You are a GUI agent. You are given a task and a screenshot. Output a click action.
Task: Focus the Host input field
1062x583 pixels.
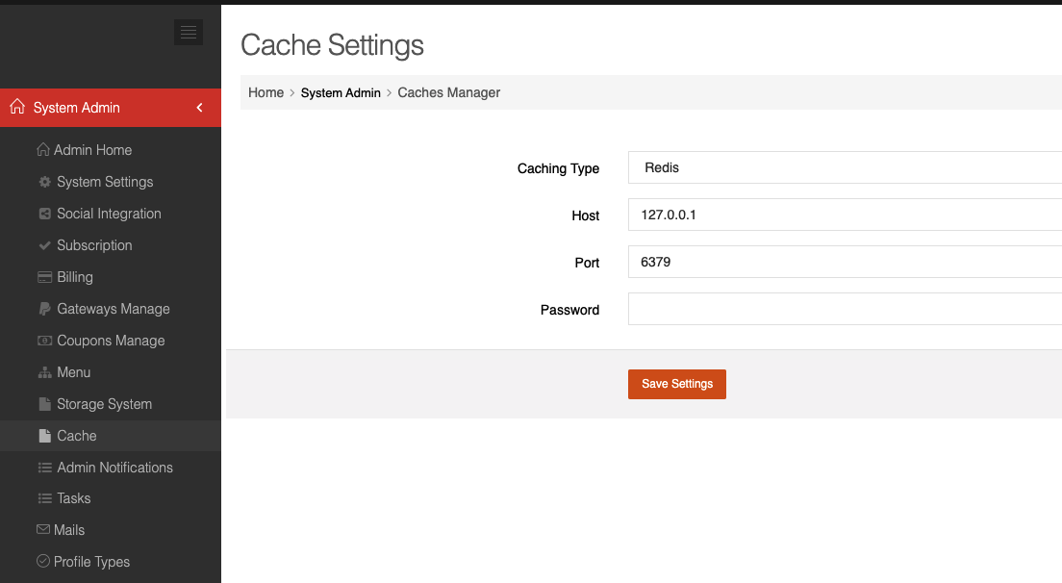coord(845,215)
